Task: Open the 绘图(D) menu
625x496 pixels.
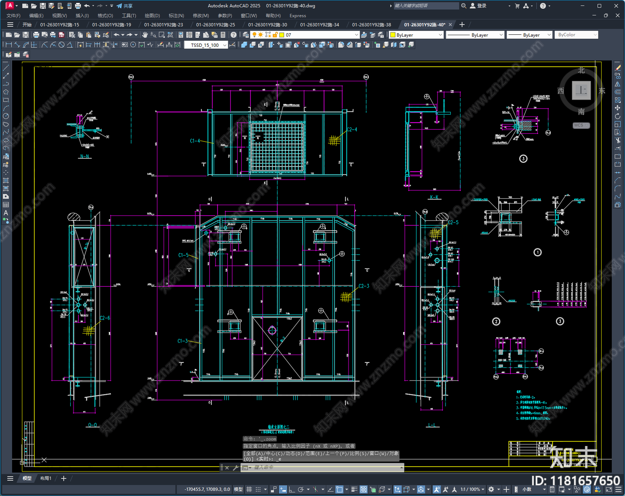Action: pyautogui.click(x=152, y=16)
